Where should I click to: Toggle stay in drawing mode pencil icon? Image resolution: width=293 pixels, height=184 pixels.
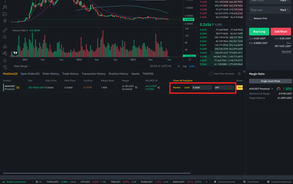pyautogui.click(x=5, y=53)
